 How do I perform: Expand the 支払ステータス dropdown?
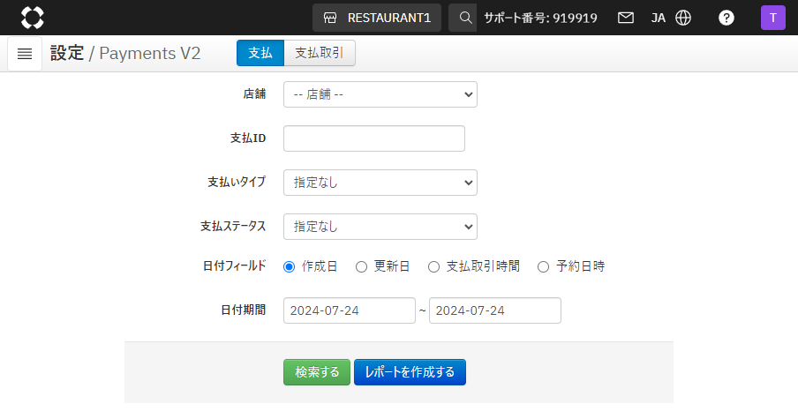[380, 227]
